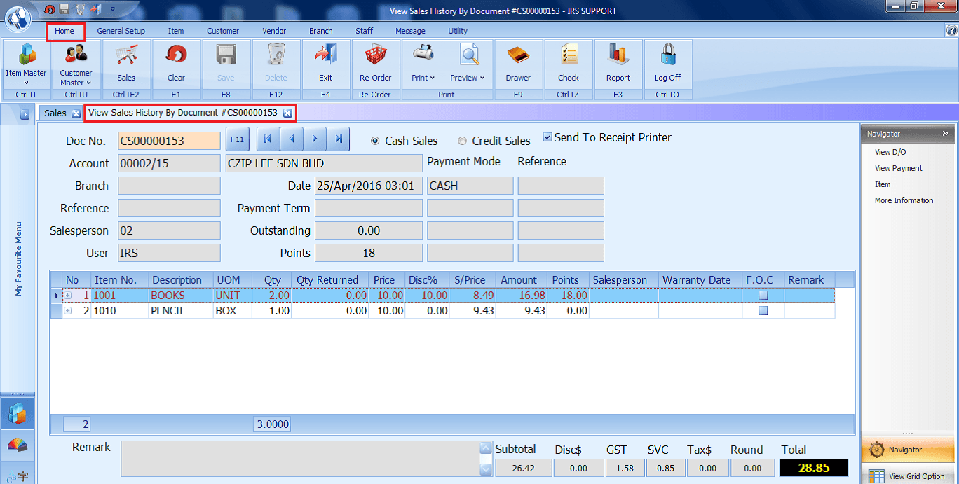Click the orange Navigator button

tap(908, 450)
